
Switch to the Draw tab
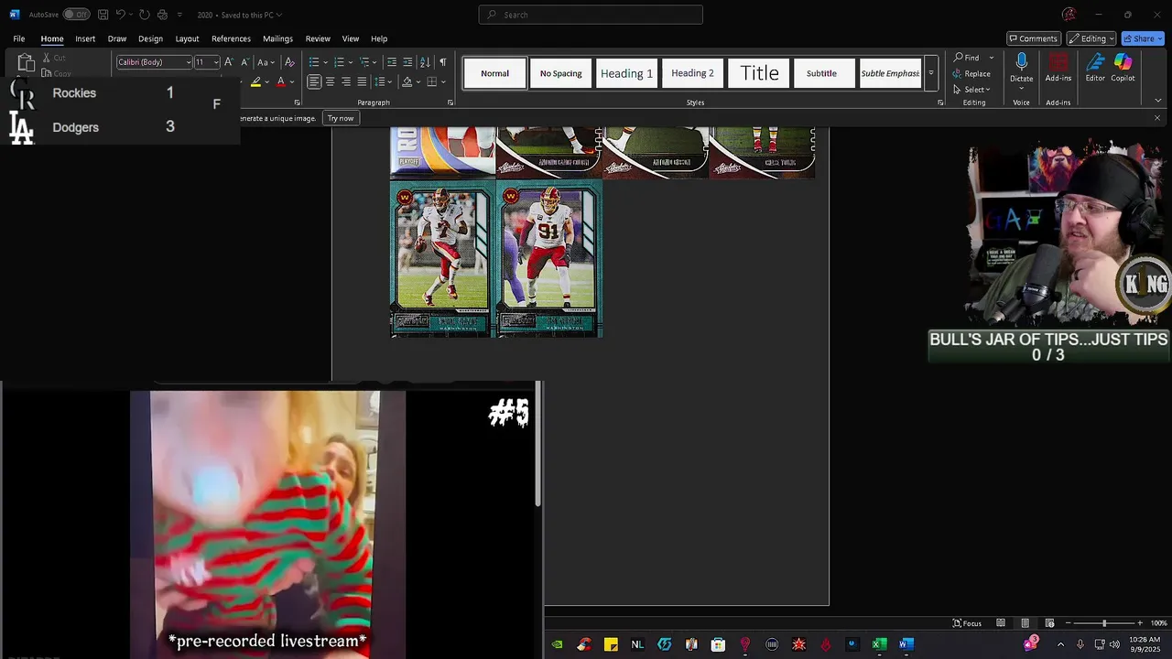coord(117,38)
